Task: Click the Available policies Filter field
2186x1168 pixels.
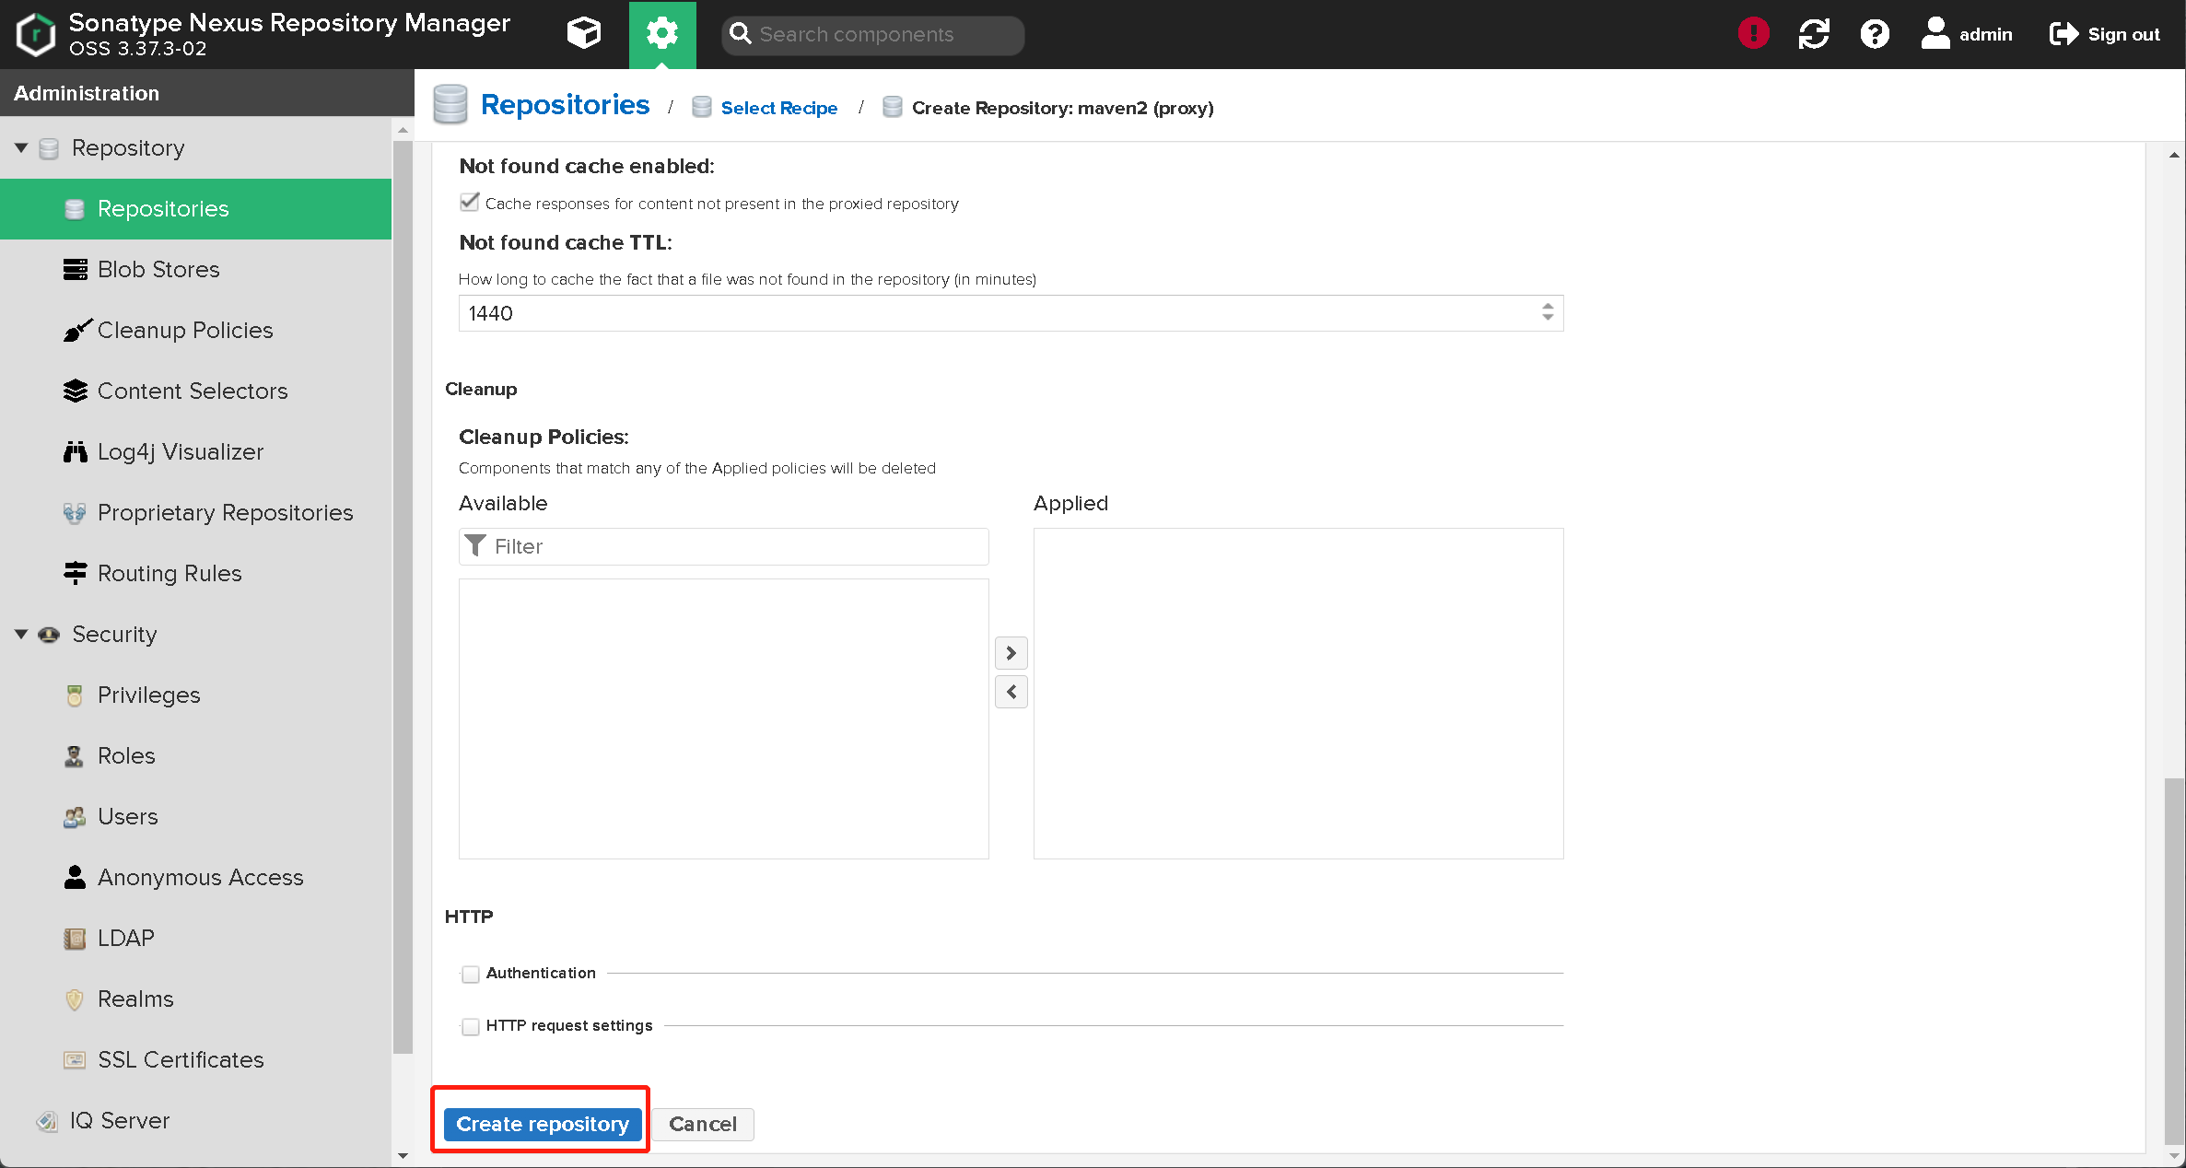Action: 724,546
